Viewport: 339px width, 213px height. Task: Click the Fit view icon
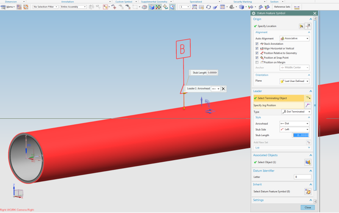click(222, 7)
